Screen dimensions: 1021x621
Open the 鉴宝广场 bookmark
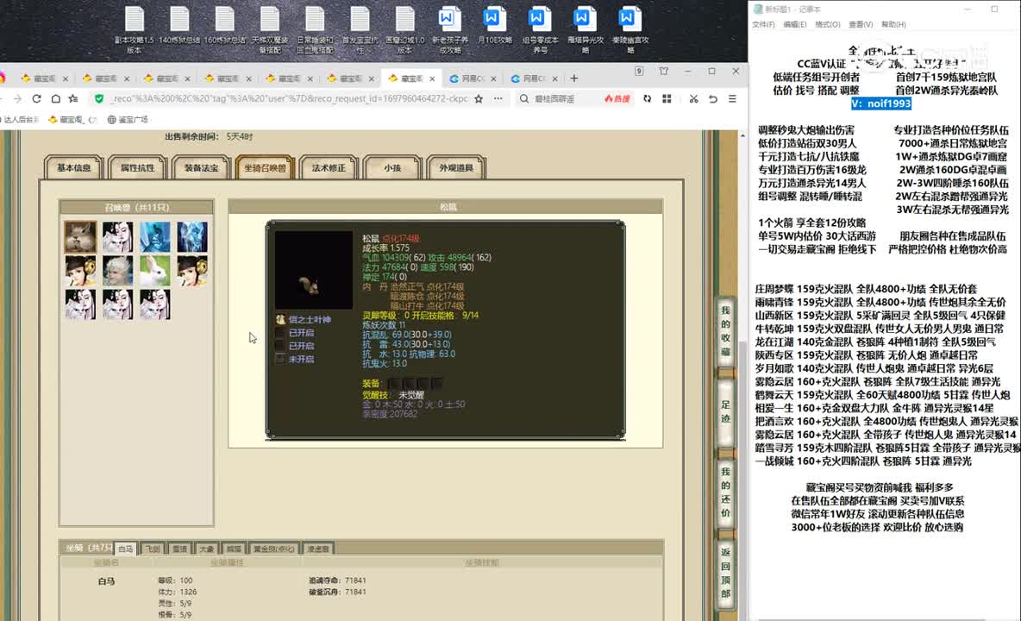coord(128,120)
